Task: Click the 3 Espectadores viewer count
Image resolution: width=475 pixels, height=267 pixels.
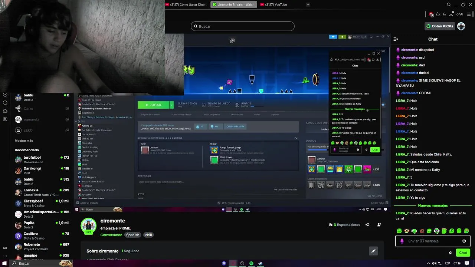Action: (344, 225)
